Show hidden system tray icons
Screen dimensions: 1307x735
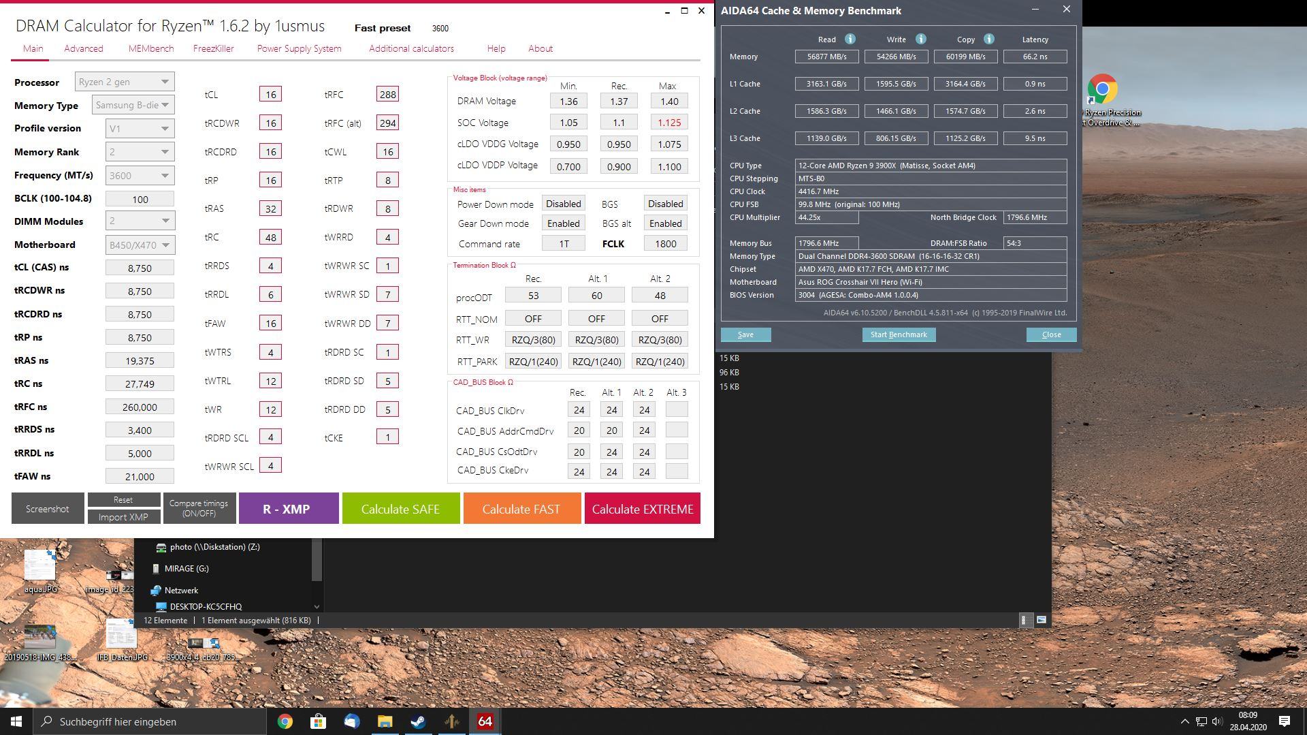coord(1184,721)
